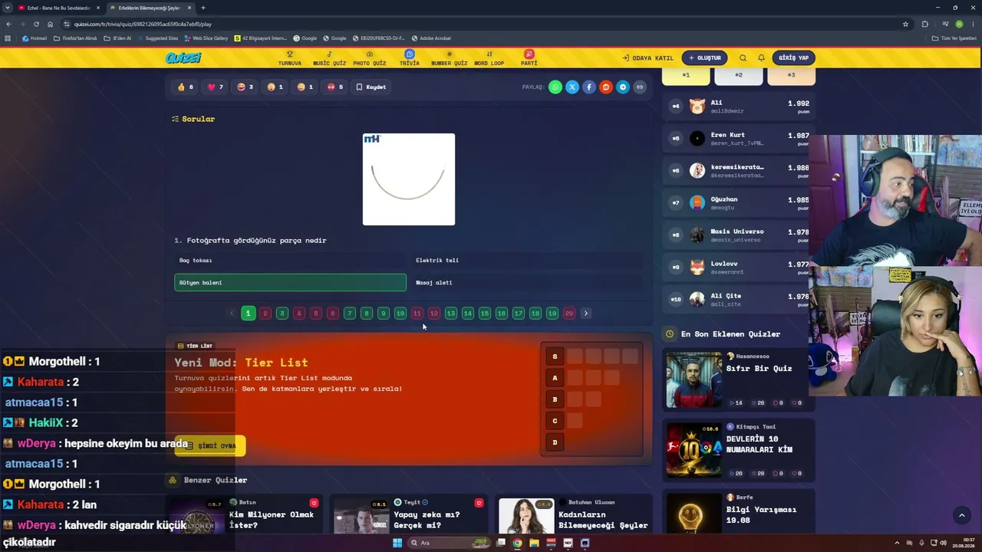Go to Word Loop
This screenshot has height=552, width=982.
click(489, 58)
